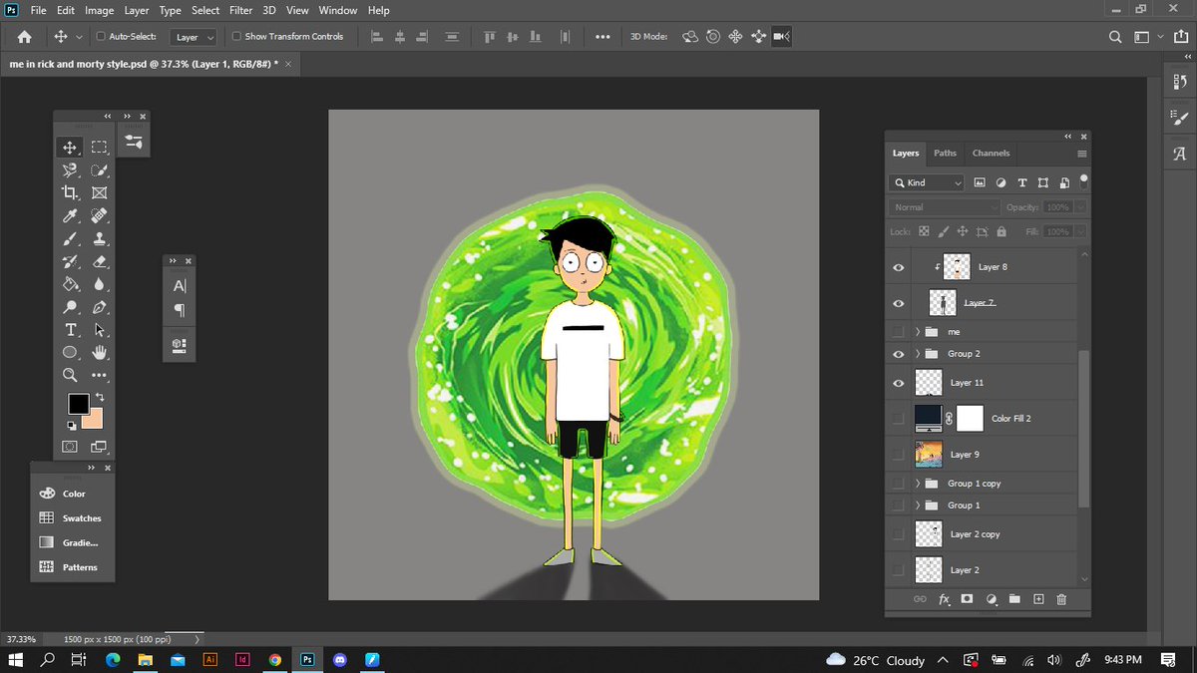
Task: Open the Filter menu
Action: [x=240, y=10]
